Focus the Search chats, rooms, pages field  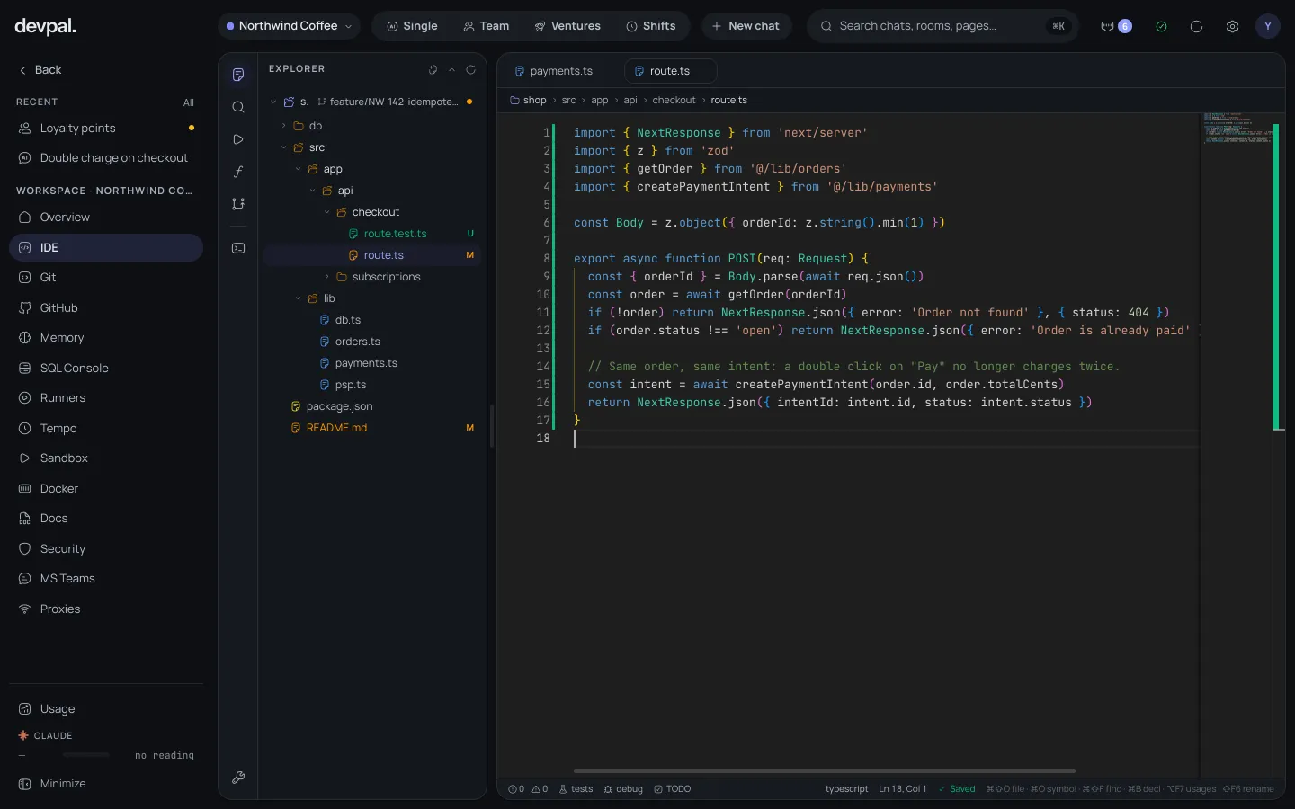(x=942, y=26)
